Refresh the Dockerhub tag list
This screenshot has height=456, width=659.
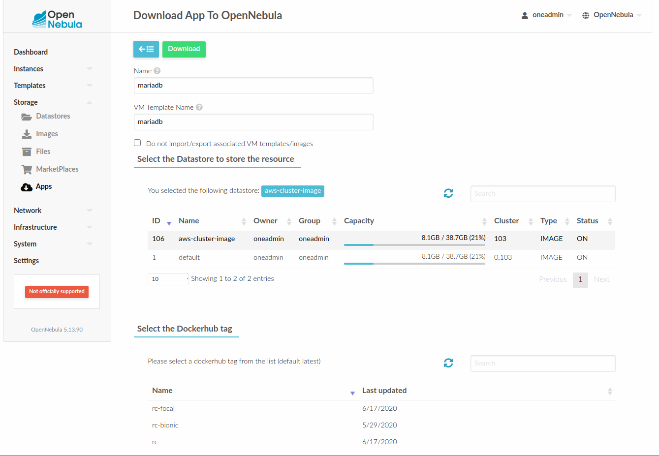tap(448, 363)
